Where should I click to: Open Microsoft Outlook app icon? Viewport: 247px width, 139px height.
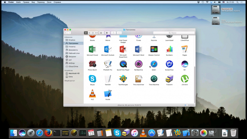pyautogui.click(x=108, y=49)
